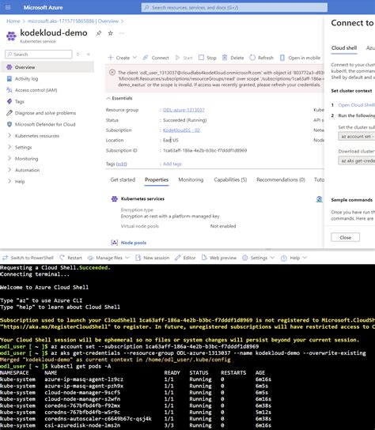Screen dimensions: 375x430
Task: Focus the top search resources bar
Action: tap(234, 7)
